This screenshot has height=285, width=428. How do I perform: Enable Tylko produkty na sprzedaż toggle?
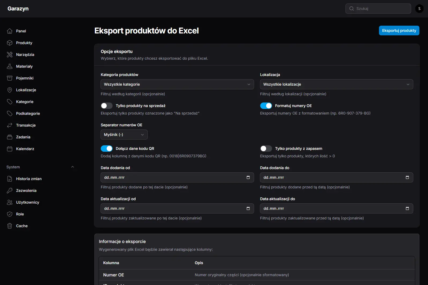tap(107, 106)
